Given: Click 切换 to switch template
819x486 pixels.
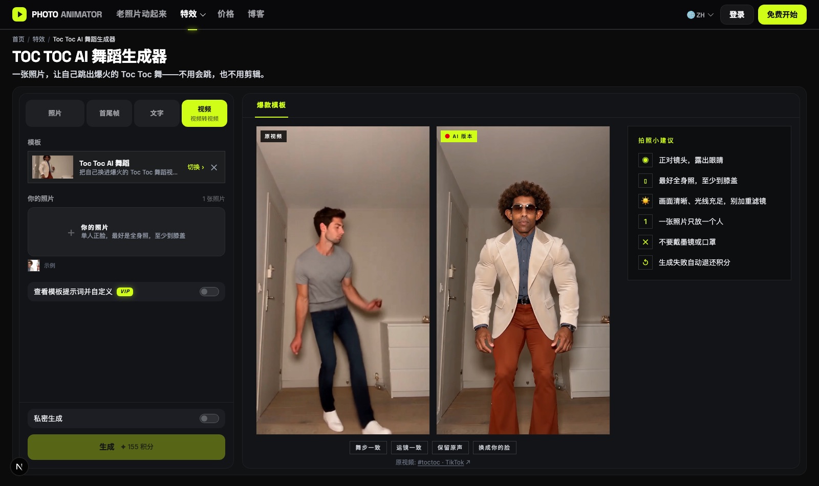Looking at the screenshot, I should click(x=196, y=167).
